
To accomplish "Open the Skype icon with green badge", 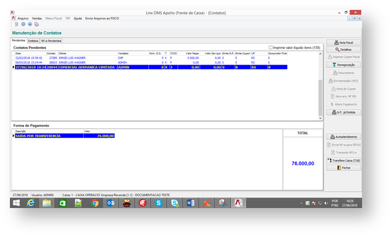I will point(175,203).
